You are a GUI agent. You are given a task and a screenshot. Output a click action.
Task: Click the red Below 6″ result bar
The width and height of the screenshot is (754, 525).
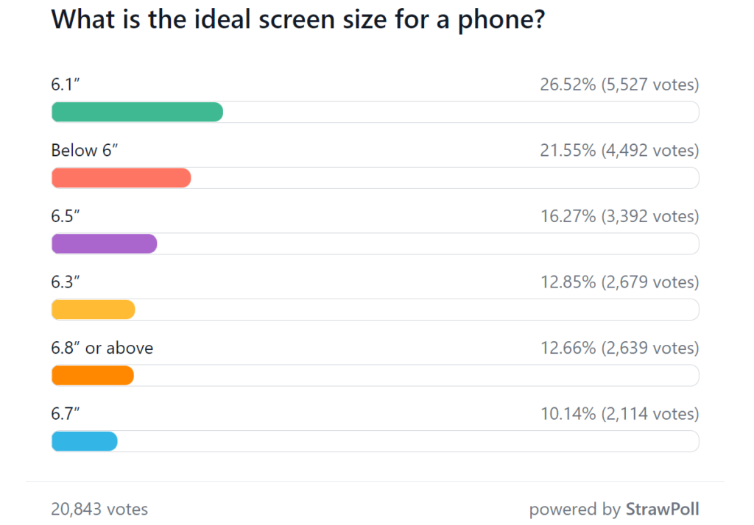click(121, 178)
